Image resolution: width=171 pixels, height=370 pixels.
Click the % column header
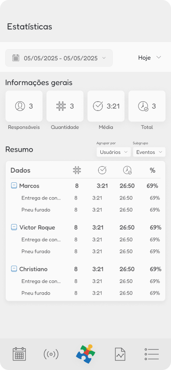pyautogui.click(x=153, y=171)
